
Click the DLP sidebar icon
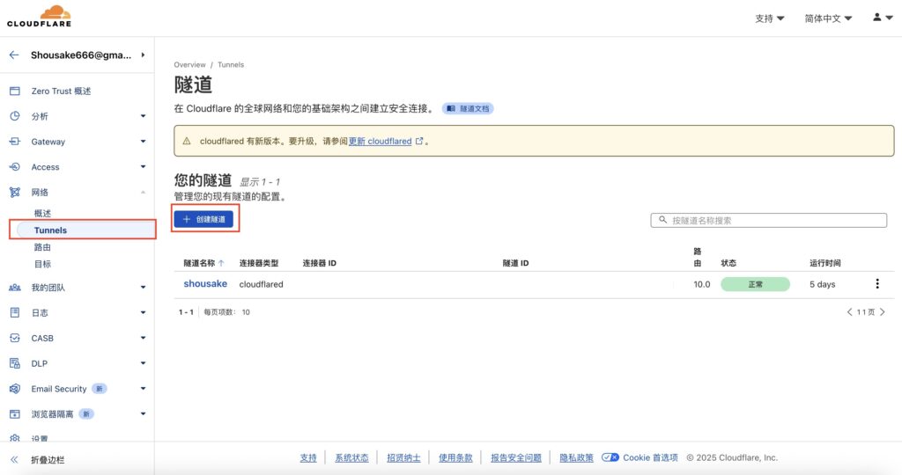(x=15, y=363)
